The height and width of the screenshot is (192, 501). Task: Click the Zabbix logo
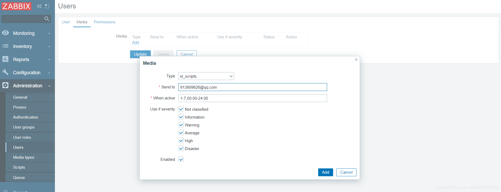pyautogui.click(x=16, y=6)
